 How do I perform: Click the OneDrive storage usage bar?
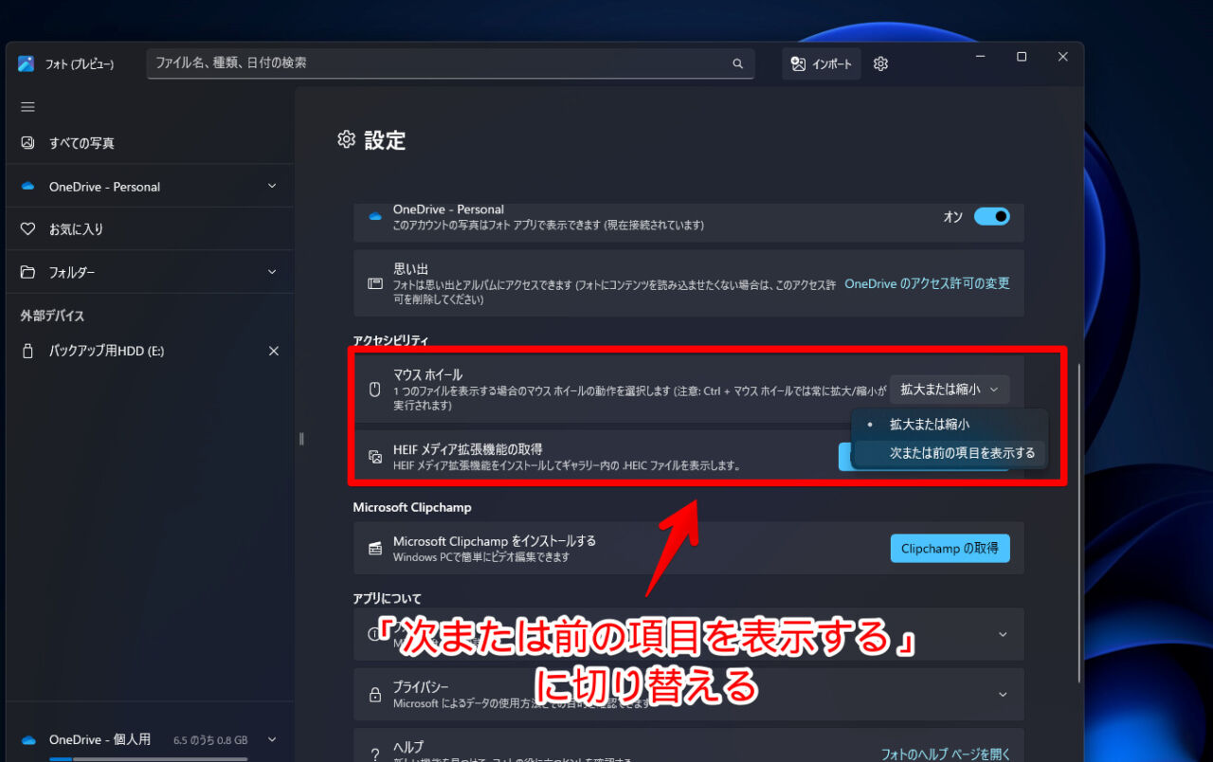[x=149, y=758]
